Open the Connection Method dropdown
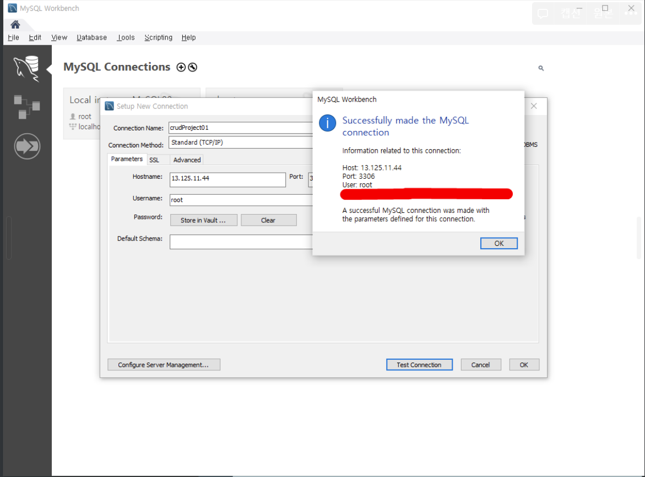The height and width of the screenshot is (477, 645). (x=241, y=142)
